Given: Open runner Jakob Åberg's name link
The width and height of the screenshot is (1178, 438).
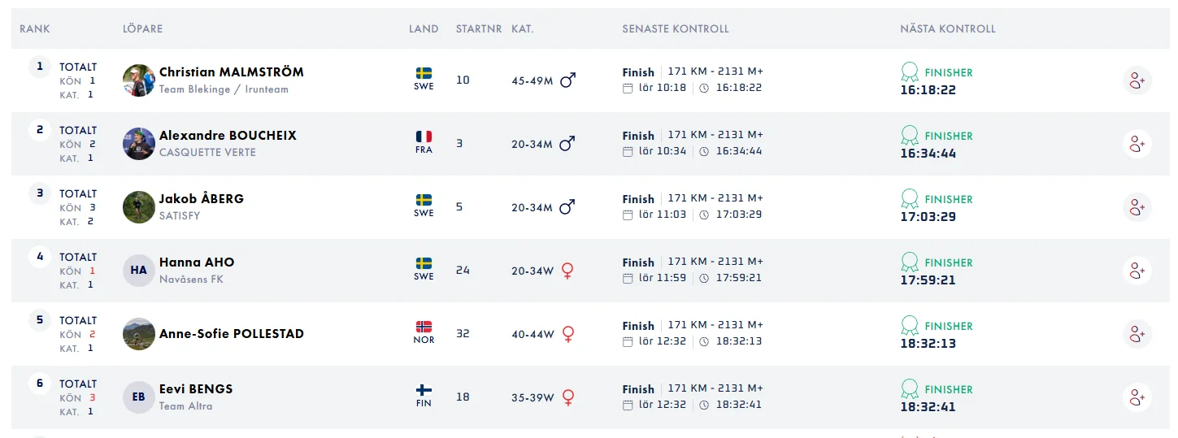Looking at the screenshot, I should click(x=202, y=198).
